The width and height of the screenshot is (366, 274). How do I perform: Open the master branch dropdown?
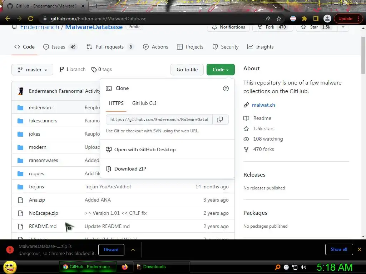[33, 70]
